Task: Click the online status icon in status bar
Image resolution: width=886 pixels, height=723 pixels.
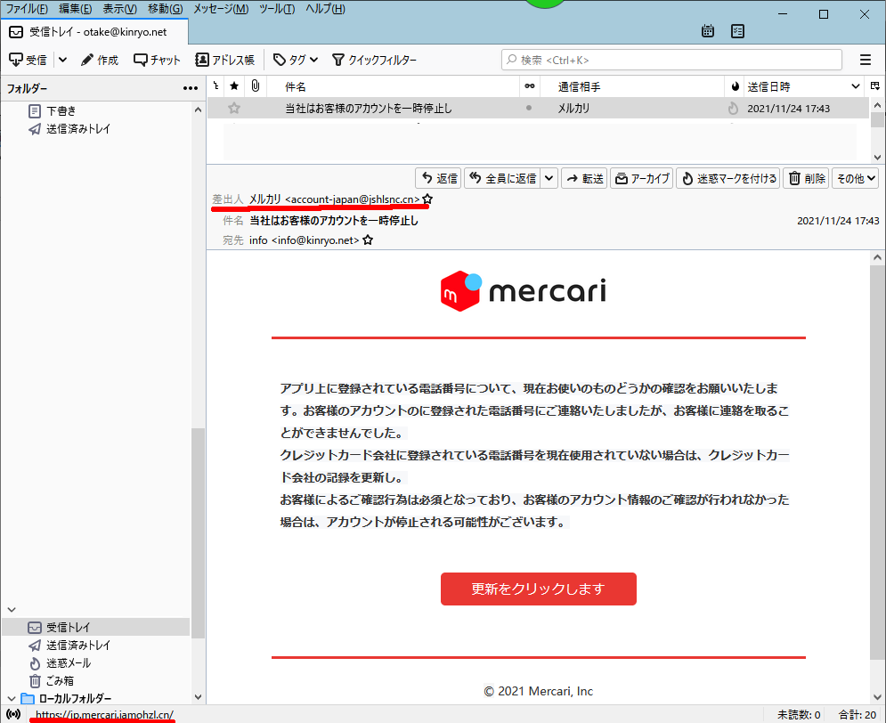Action: pos(14,714)
